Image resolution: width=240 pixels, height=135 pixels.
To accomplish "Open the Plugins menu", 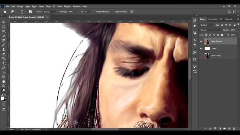I will click(67, 6).
